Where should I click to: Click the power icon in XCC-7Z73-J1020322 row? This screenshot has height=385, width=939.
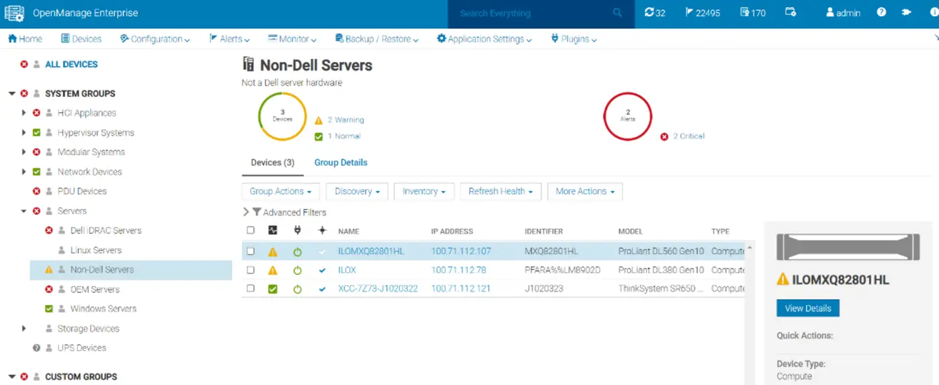297,289
